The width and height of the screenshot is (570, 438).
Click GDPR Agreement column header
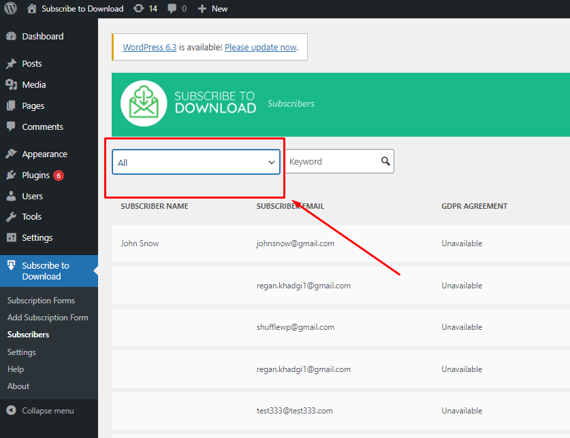click(x=474, y=206)
